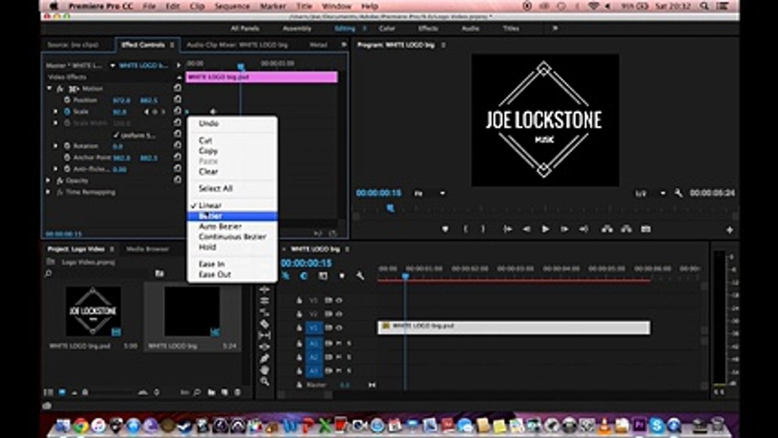Image resolution: width=778 pixels, height=438 pixels.
Task: Click Go to In point button
Action: [x=507, y=229]
